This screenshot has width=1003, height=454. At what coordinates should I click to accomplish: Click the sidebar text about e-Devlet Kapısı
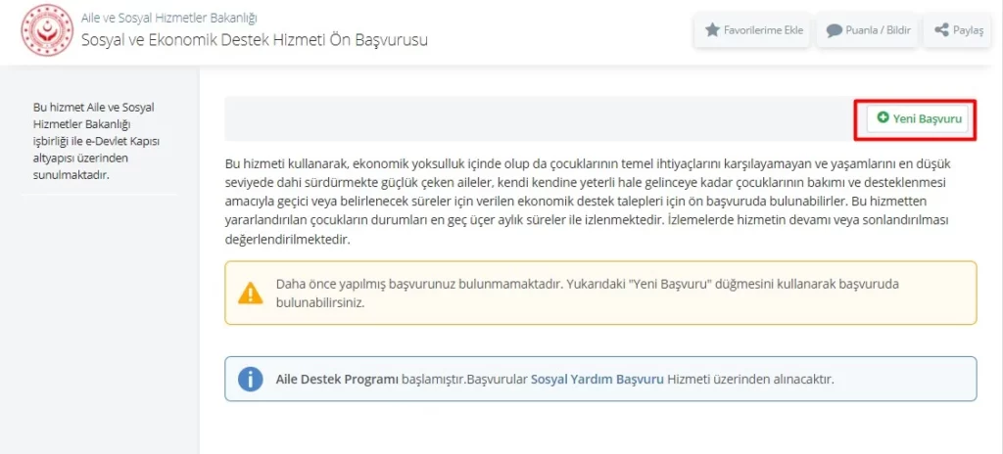(97, 141)
